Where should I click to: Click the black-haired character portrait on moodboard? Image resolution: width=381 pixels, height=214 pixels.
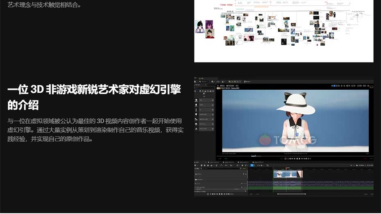[200, 27]
